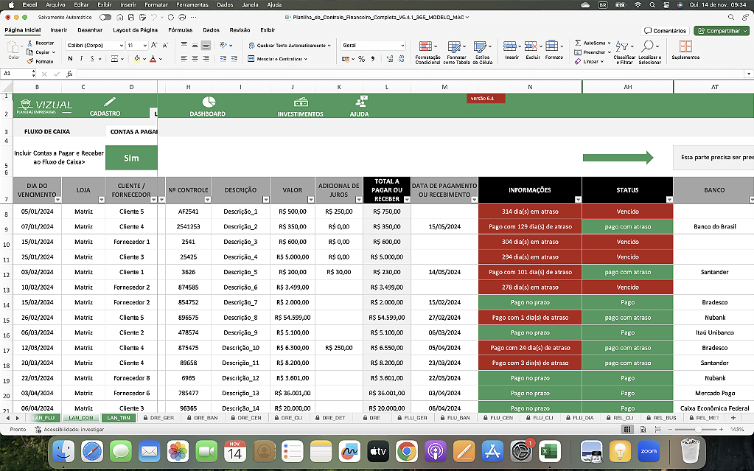Click the Localizar e Selecionar magnifier icon
Image resolution: width=754 pixels, height=471 pixels.
[647, 46]
